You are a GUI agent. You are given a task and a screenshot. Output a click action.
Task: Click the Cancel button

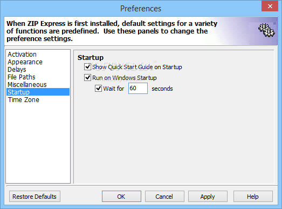pyautogui.click(x=164, y=197)
